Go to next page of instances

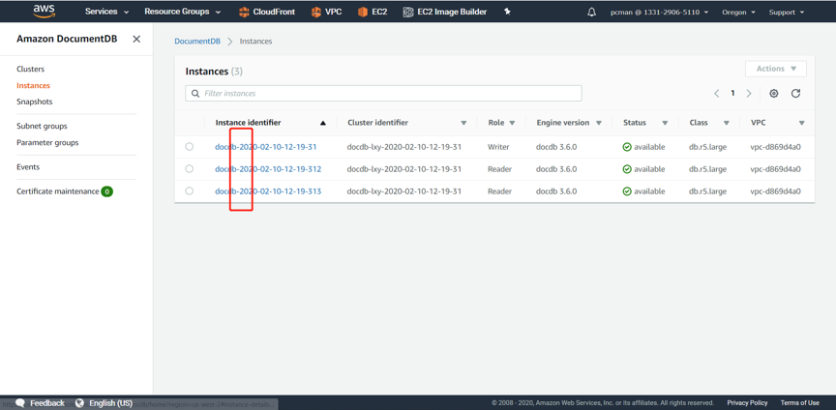(x=749, y=94)
